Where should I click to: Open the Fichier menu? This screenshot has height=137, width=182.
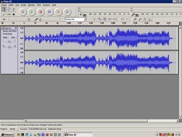pyautogui.click(x=4, y=5)
